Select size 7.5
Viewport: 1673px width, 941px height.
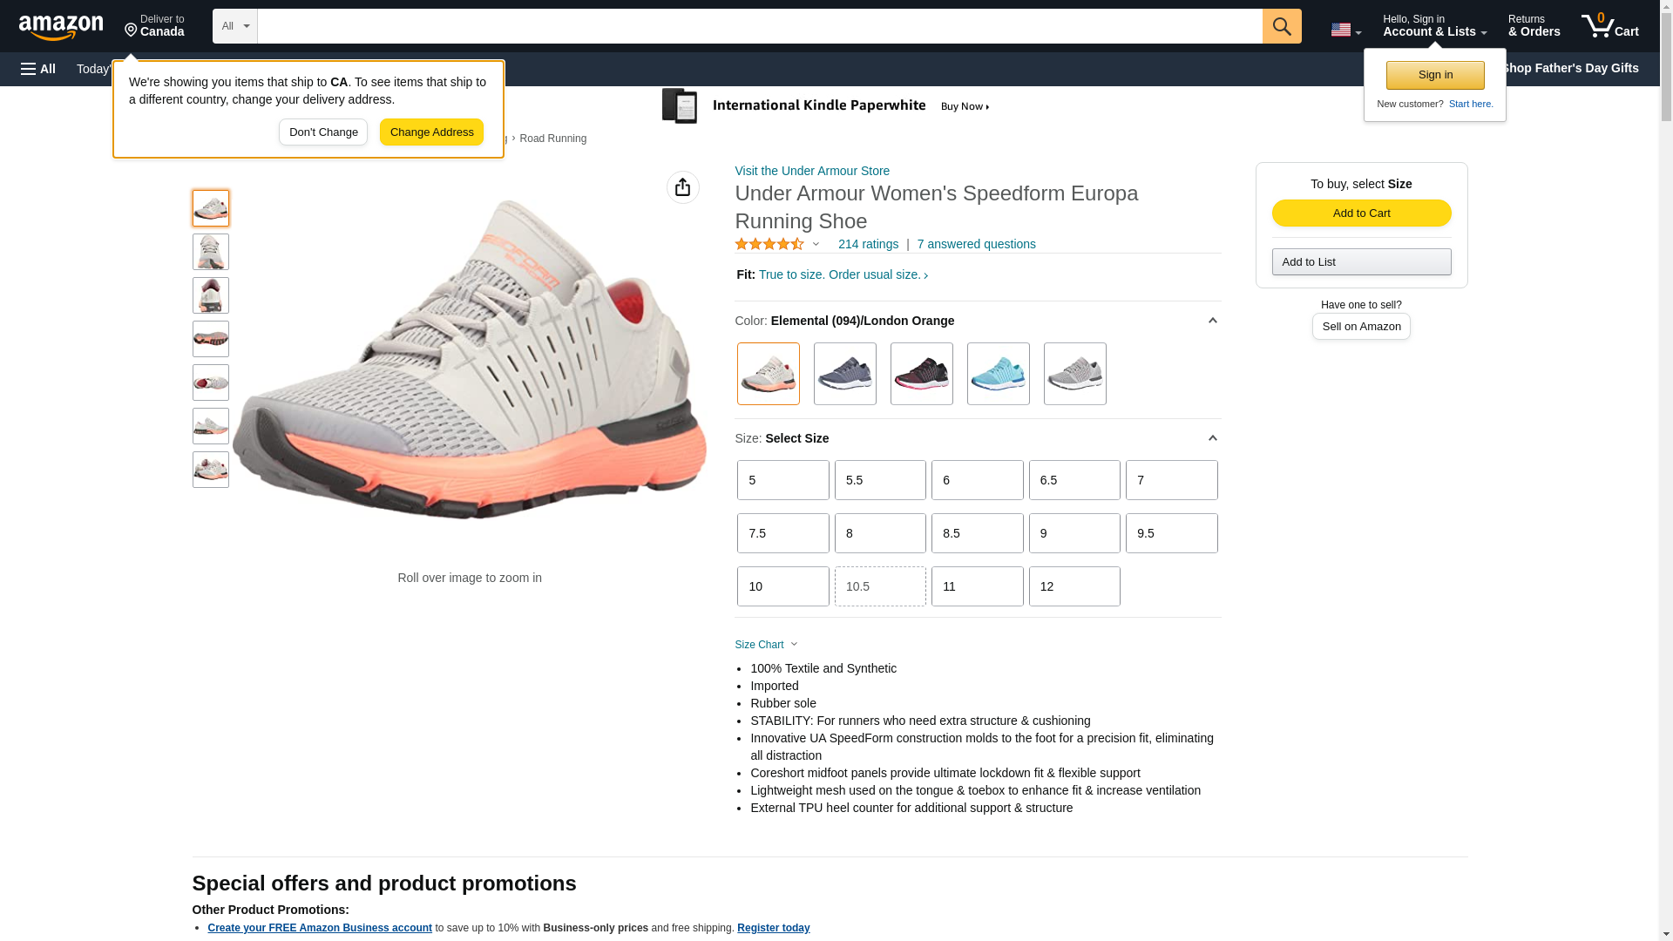(782, 533)
